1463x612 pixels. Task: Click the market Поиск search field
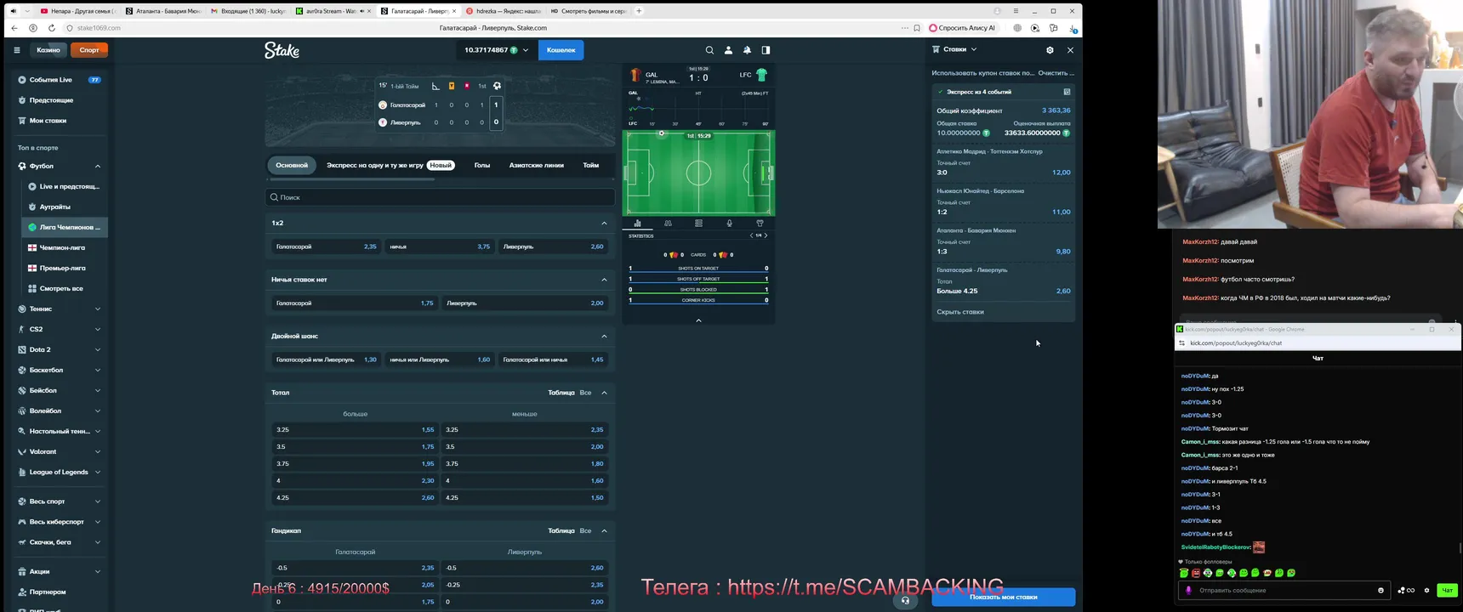[x=440, y=197]
